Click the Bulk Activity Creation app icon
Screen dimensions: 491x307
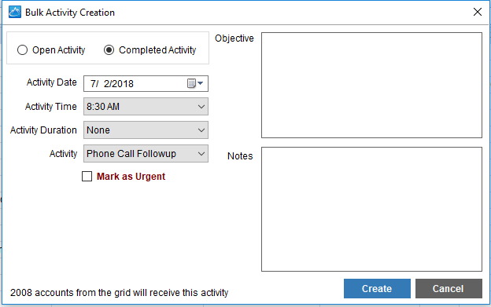click(x=15, y=13)
